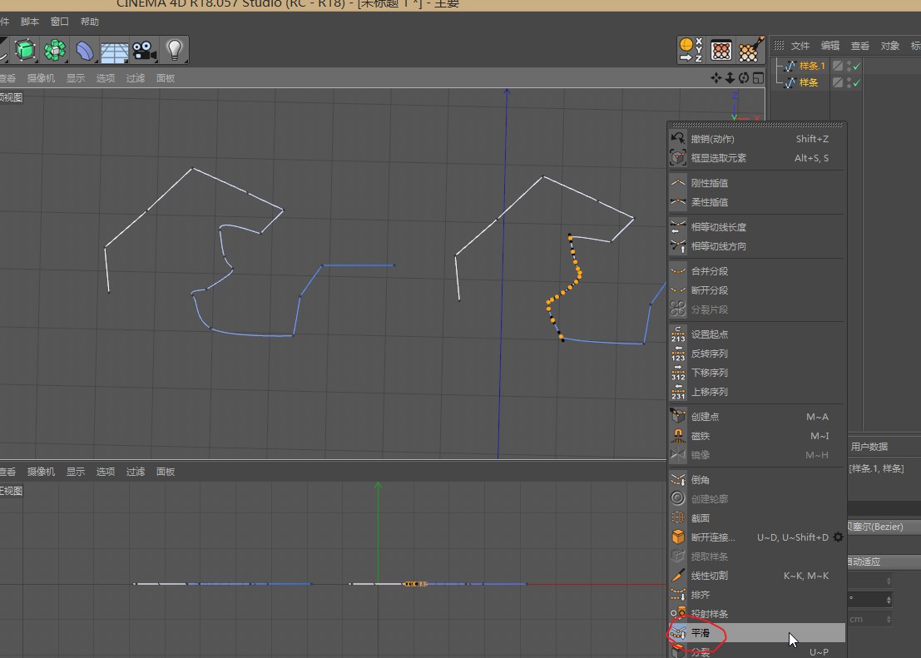Toggle visibility dots for 样条
This screenshot has width=921, height=658.
tap(849, 83)
